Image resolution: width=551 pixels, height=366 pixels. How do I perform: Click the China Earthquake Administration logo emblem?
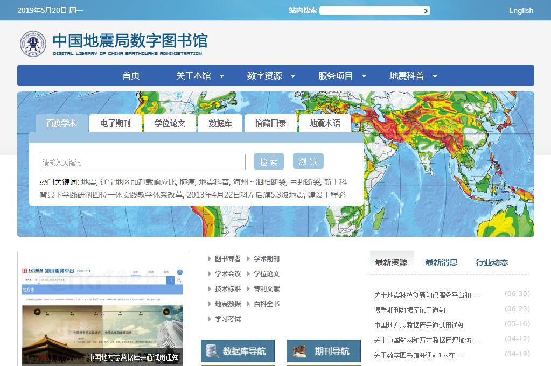click(x=33, y=44)
